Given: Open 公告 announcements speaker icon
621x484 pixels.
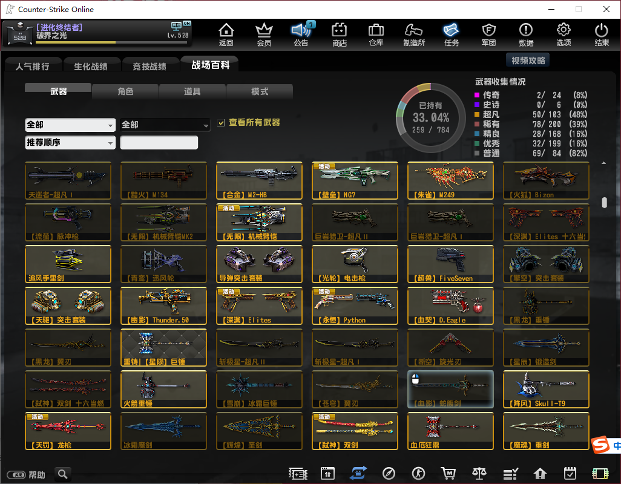Looking at the screenshot, I should tap(301, 34).
